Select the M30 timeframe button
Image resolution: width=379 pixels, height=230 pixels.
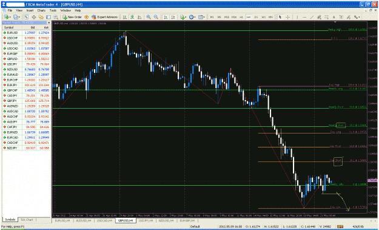point(234,17)
